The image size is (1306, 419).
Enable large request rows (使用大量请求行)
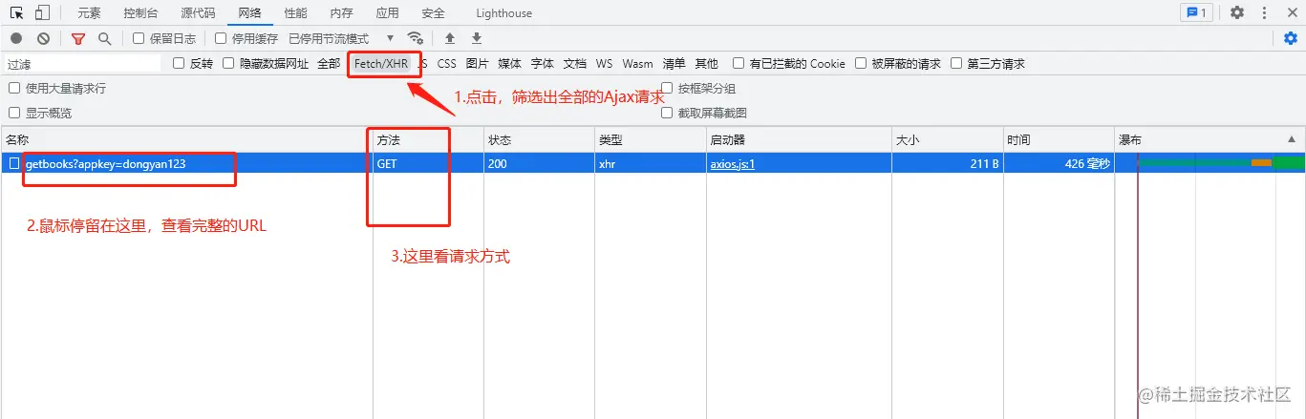(14, 88)
